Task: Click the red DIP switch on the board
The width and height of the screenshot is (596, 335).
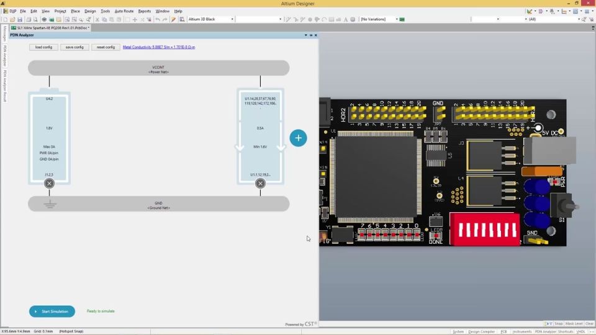Action: 485,229
